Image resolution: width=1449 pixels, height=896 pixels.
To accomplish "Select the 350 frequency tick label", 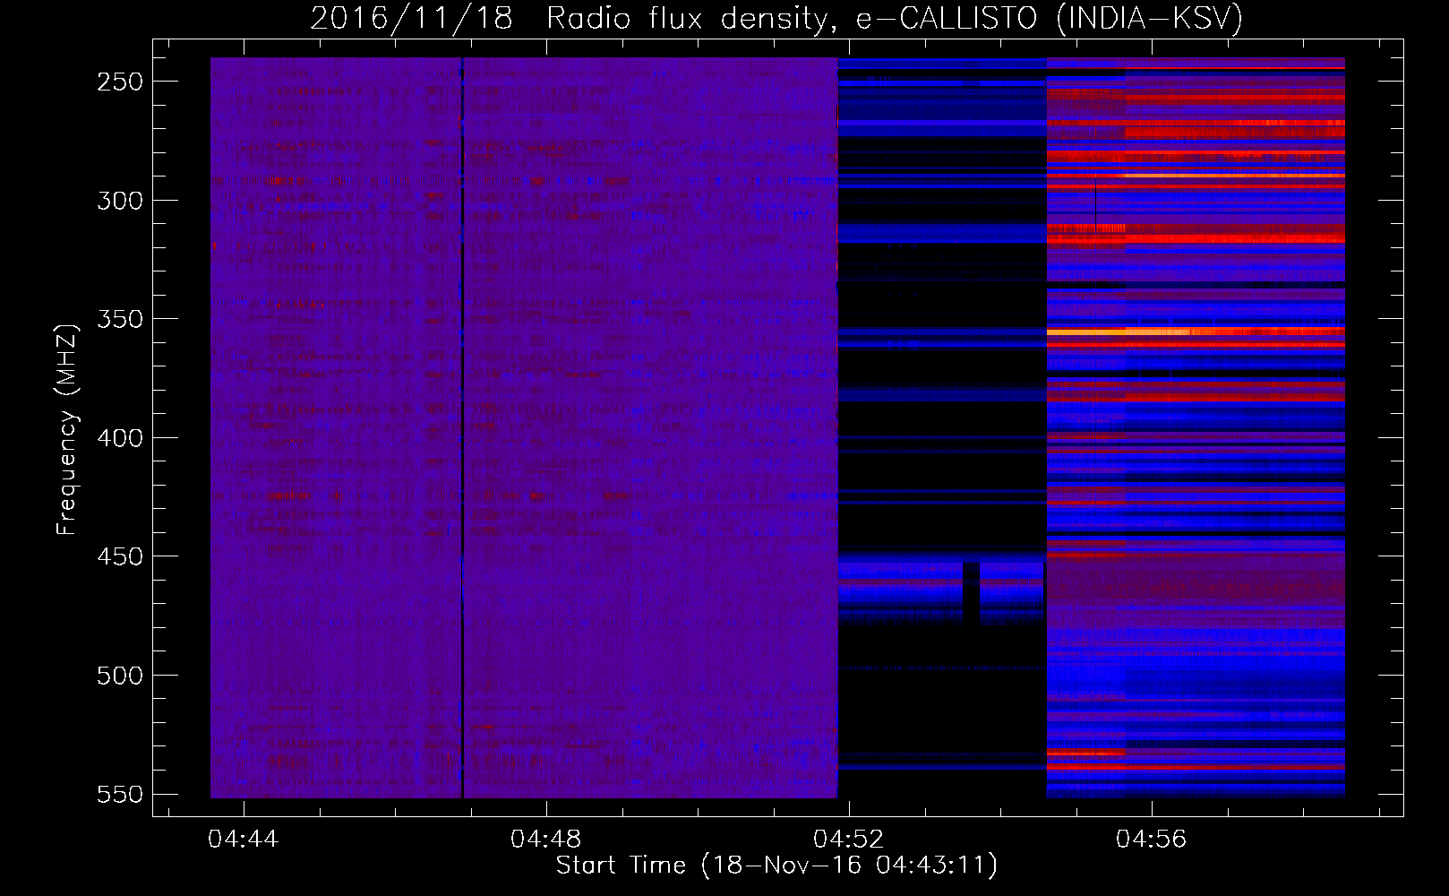I will point(120,319).
